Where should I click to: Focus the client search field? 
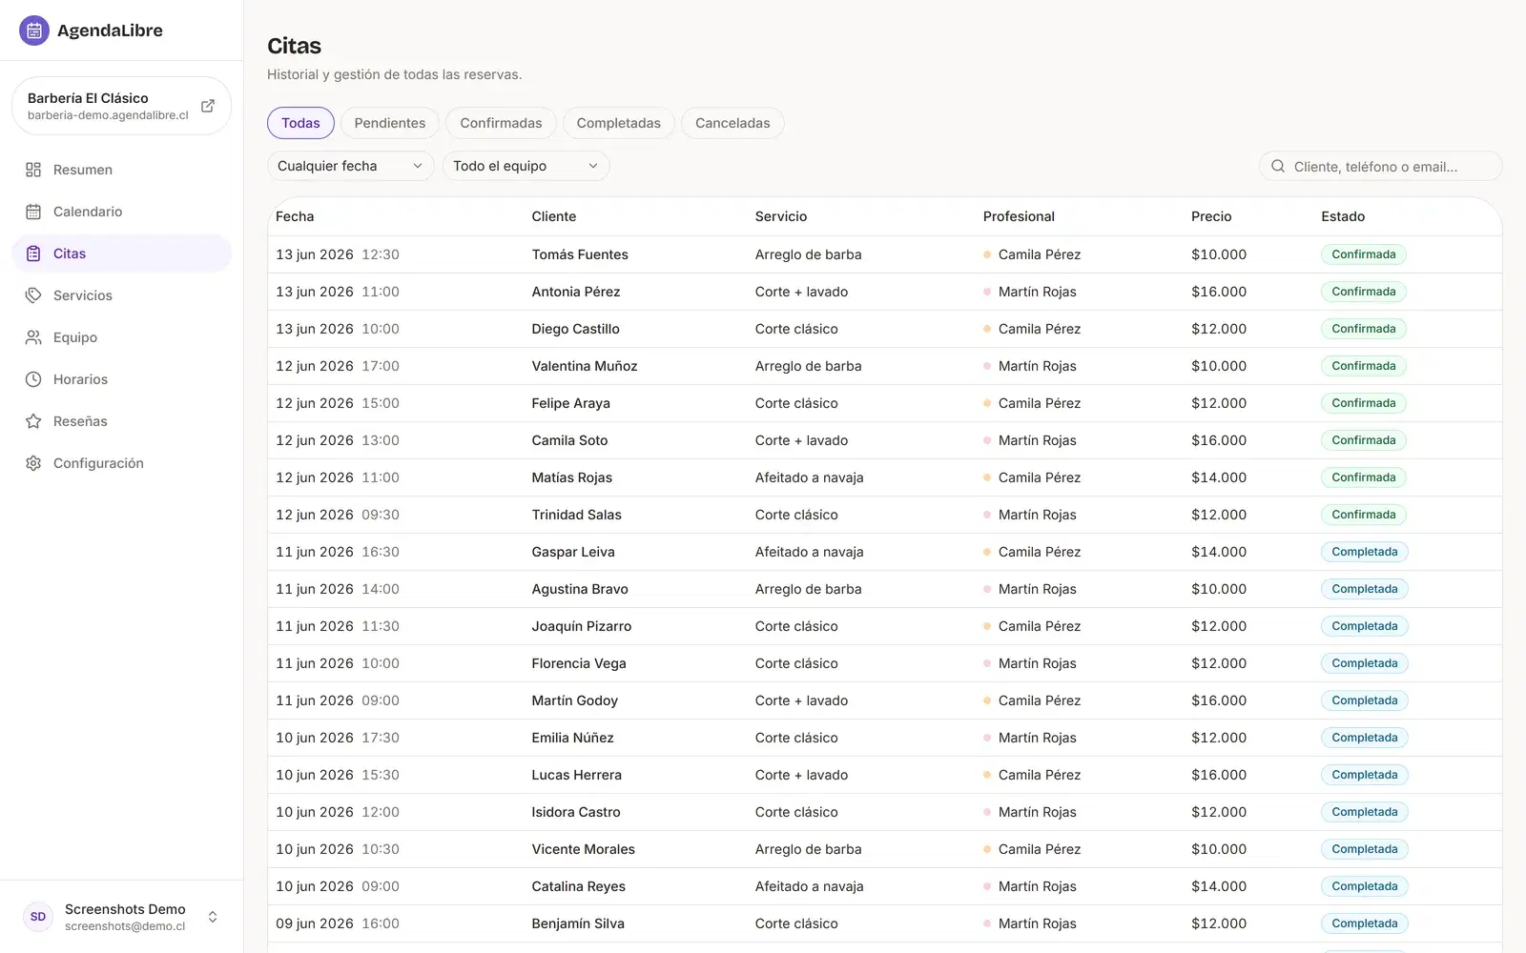pos(1380,166)
